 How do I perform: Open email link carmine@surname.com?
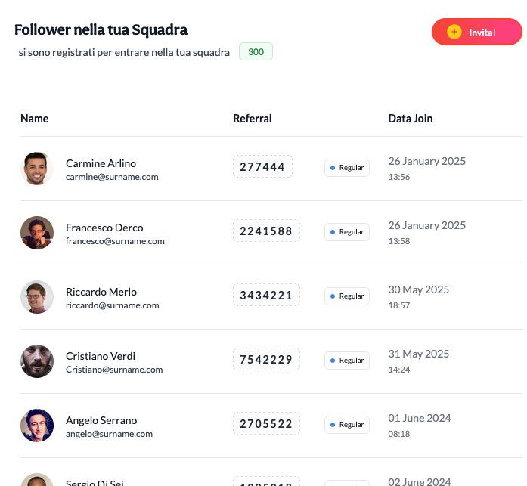click(112, 177)
